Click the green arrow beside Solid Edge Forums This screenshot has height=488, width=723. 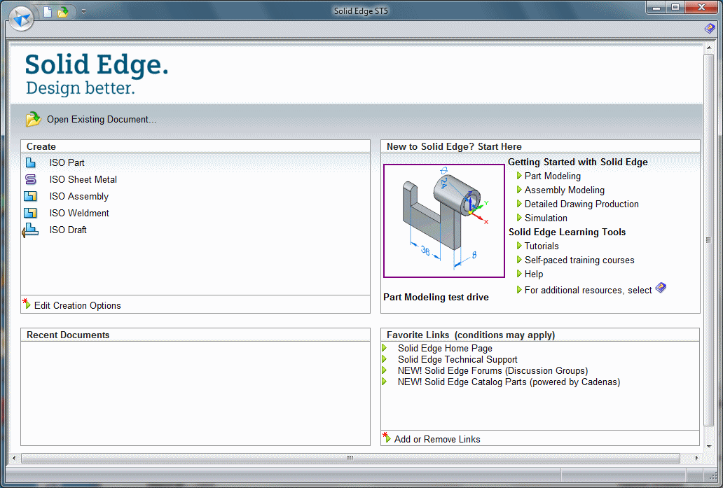point(385,370)
